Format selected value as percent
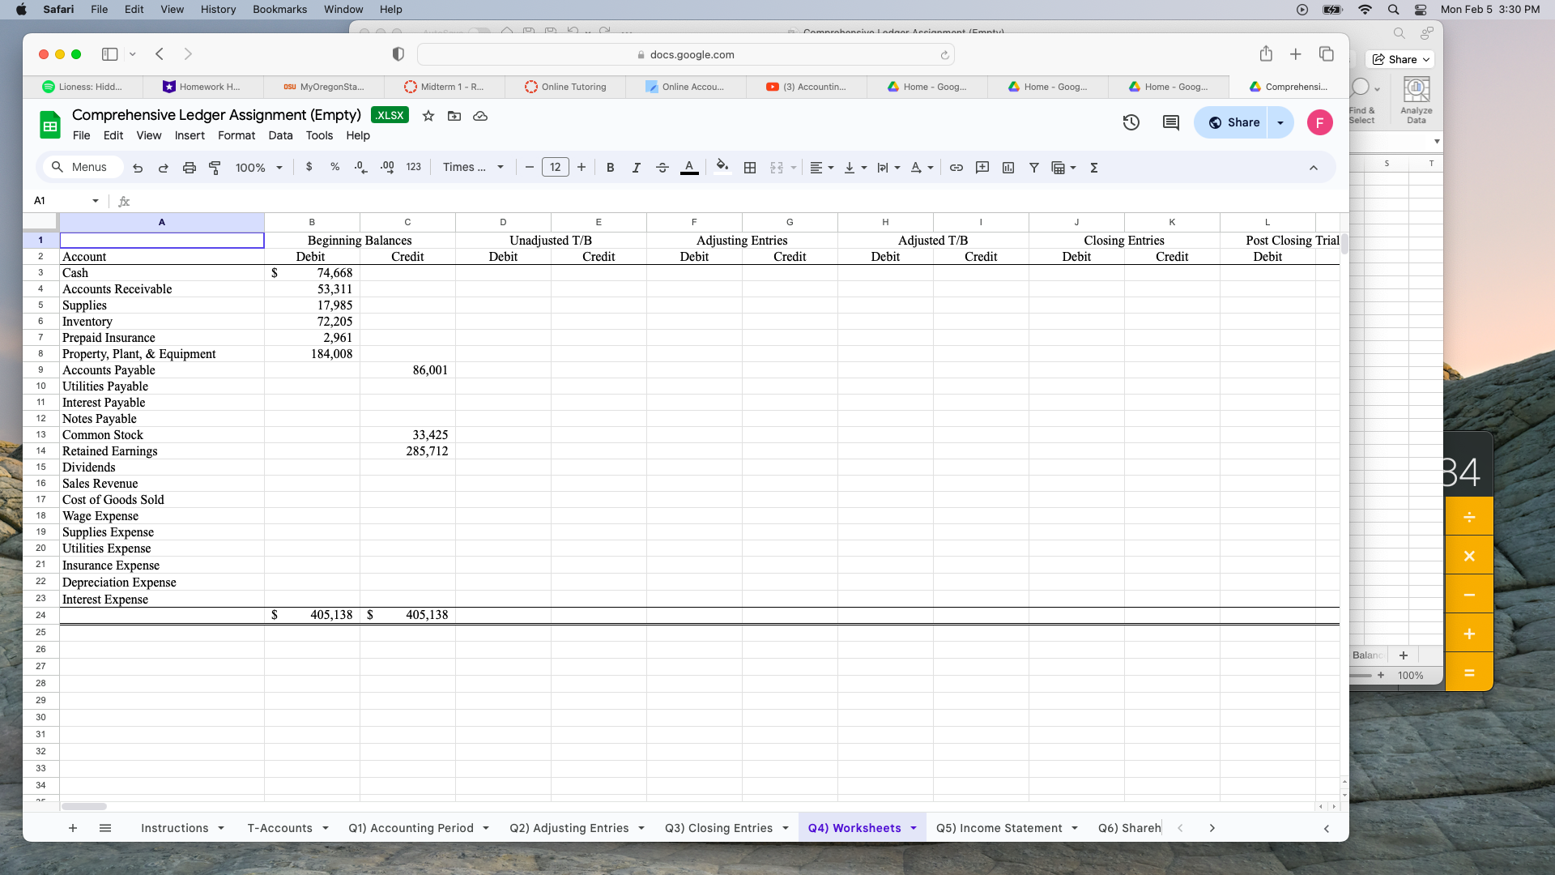The height and width of the screenshot is (875, 1555). 335,167
